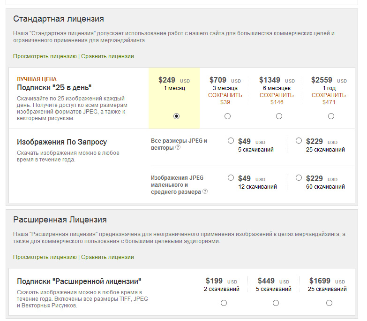Open Сравнить лицензии under Расширенная Лицензия

107,257
